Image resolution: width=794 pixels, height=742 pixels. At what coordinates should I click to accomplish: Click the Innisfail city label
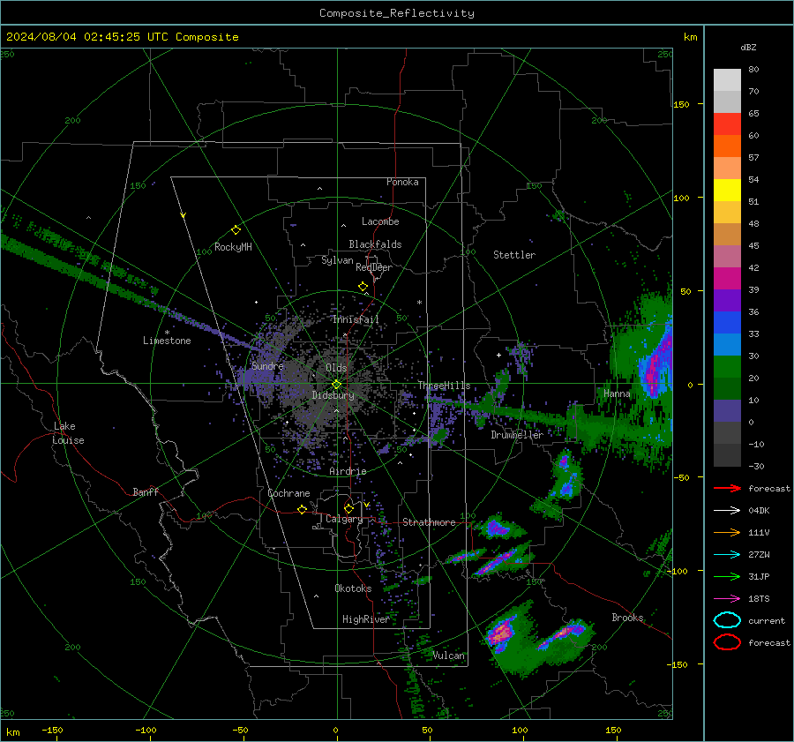point(356,319)
